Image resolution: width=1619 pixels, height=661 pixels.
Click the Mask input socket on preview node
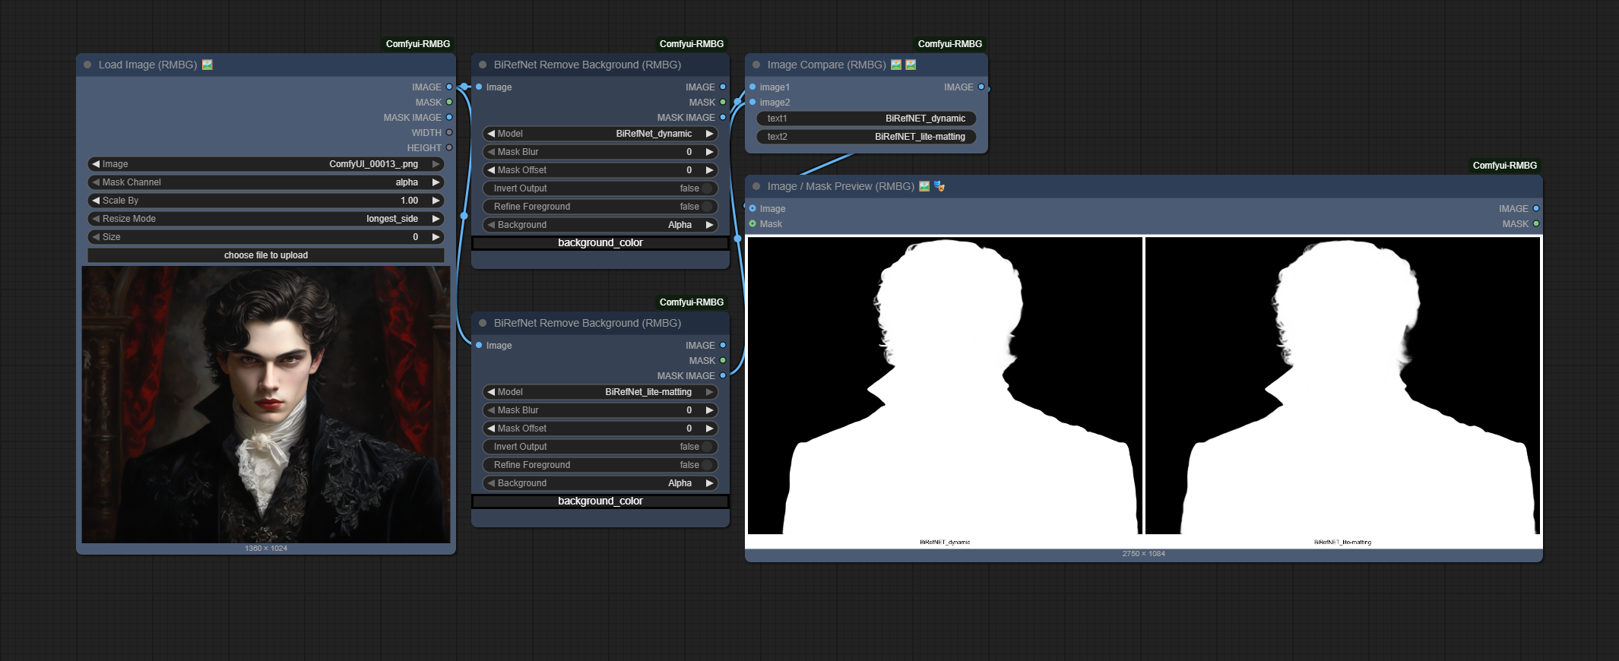coord(752,223)
